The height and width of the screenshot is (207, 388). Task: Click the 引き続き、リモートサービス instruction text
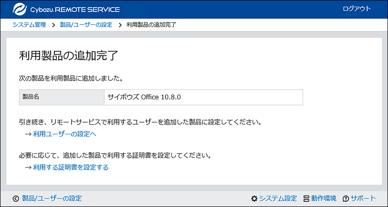click(x=140, y=123)
